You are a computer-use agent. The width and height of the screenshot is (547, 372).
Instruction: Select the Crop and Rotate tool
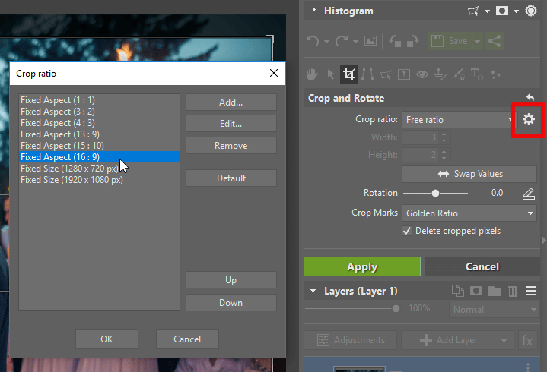coord(349,74)
